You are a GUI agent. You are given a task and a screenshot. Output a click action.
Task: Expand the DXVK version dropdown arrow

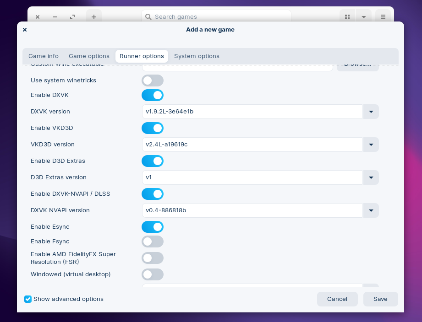pos(371,112)
